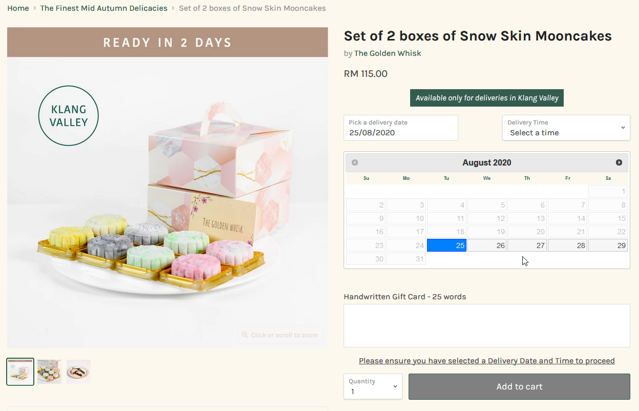Image resolution: width=639 pixels, height=411 pixels.
Task: Click the zoom magnifier icon on product image
Action: coord(245,335)
